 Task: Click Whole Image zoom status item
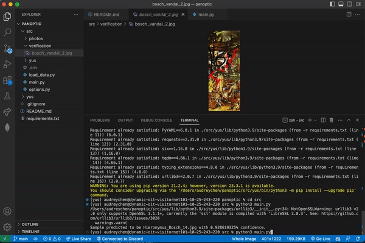click(244, 239)
